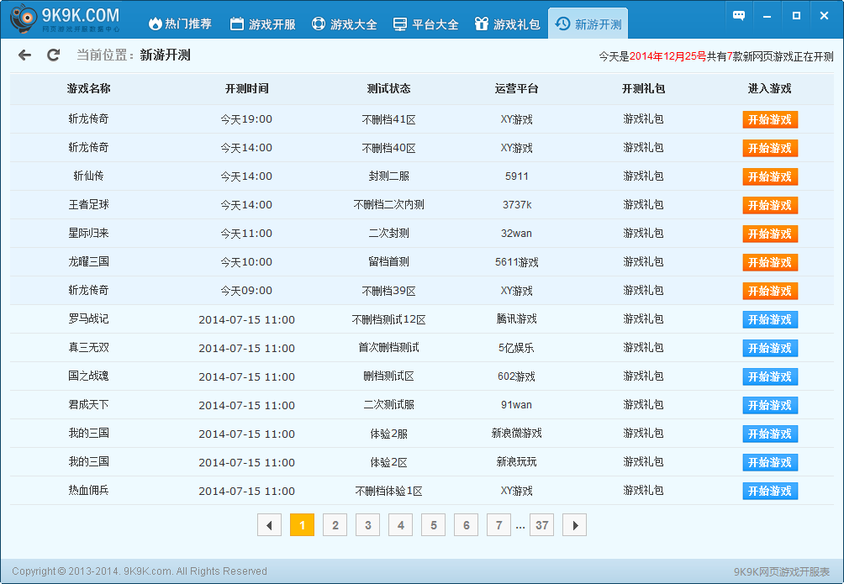844x584 pixels.
Task: Click game name 星际归来
Action: point(89,233)
